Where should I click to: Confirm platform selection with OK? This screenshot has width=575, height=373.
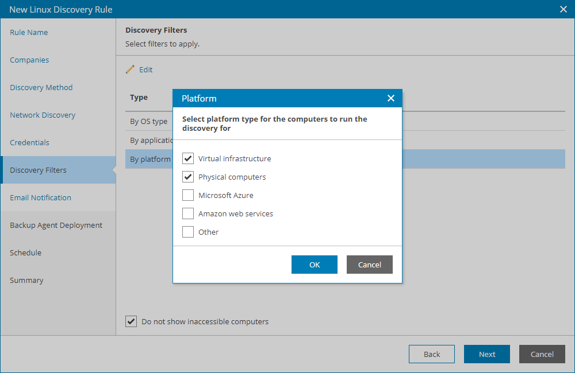(315, 265)
